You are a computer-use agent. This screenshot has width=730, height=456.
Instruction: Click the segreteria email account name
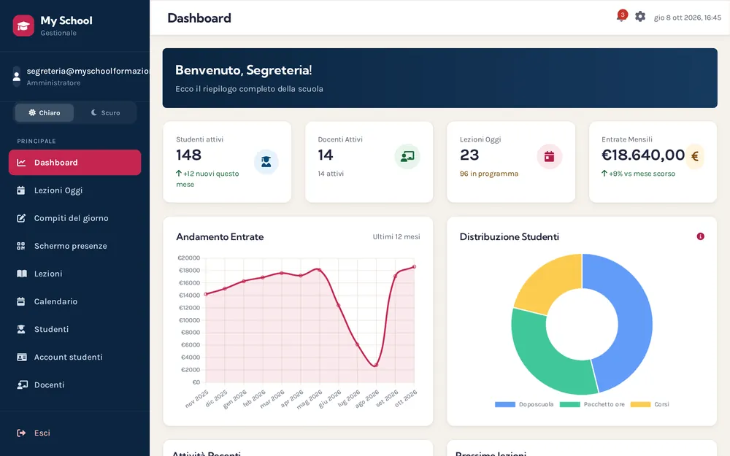pyautogui.click(x=88, y=71)
